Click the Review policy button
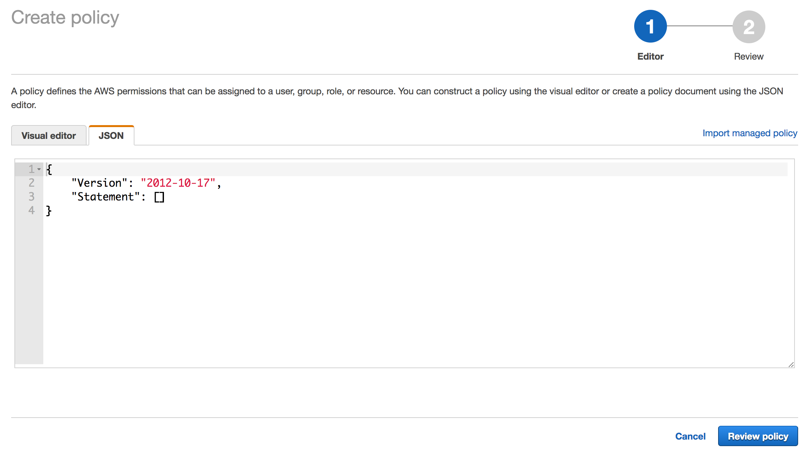 coord(758,436)
